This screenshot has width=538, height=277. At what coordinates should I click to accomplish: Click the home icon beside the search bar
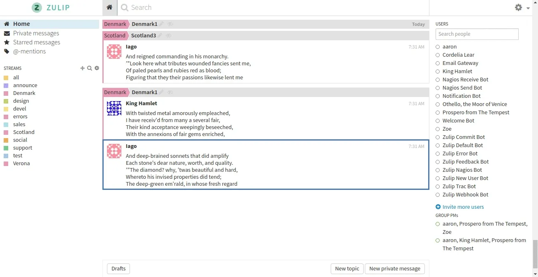tap(109, 7)
